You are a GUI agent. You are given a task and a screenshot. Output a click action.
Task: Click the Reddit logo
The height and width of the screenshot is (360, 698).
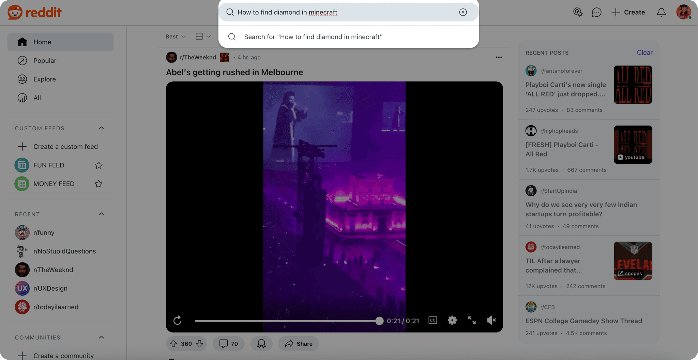tap(34, 12)
